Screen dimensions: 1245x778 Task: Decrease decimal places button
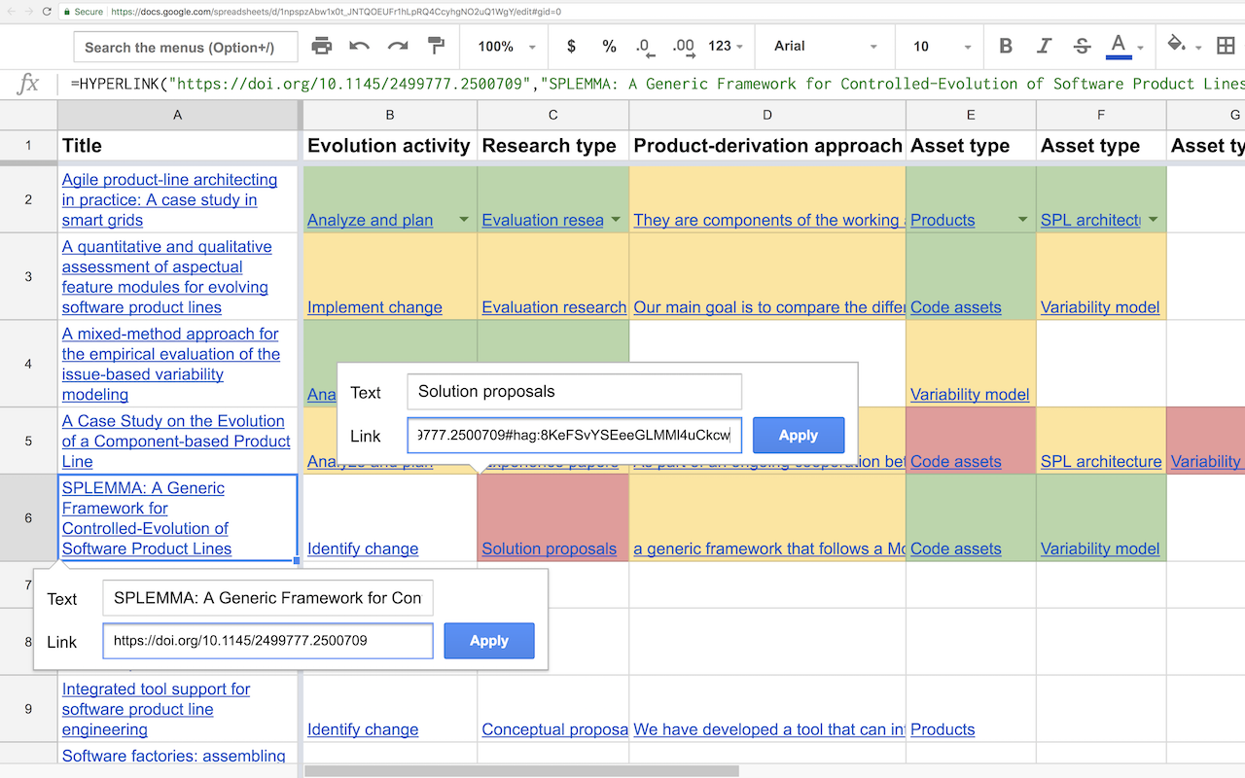[643, 46]
